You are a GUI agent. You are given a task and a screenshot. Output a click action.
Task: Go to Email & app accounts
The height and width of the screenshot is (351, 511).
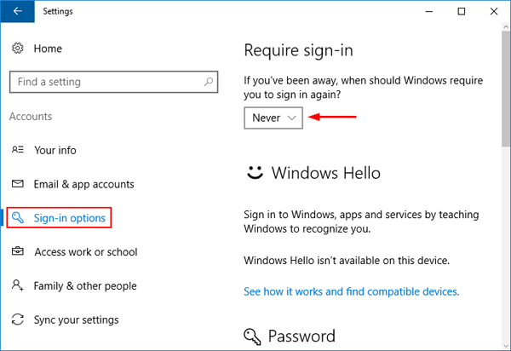[83, 184]
